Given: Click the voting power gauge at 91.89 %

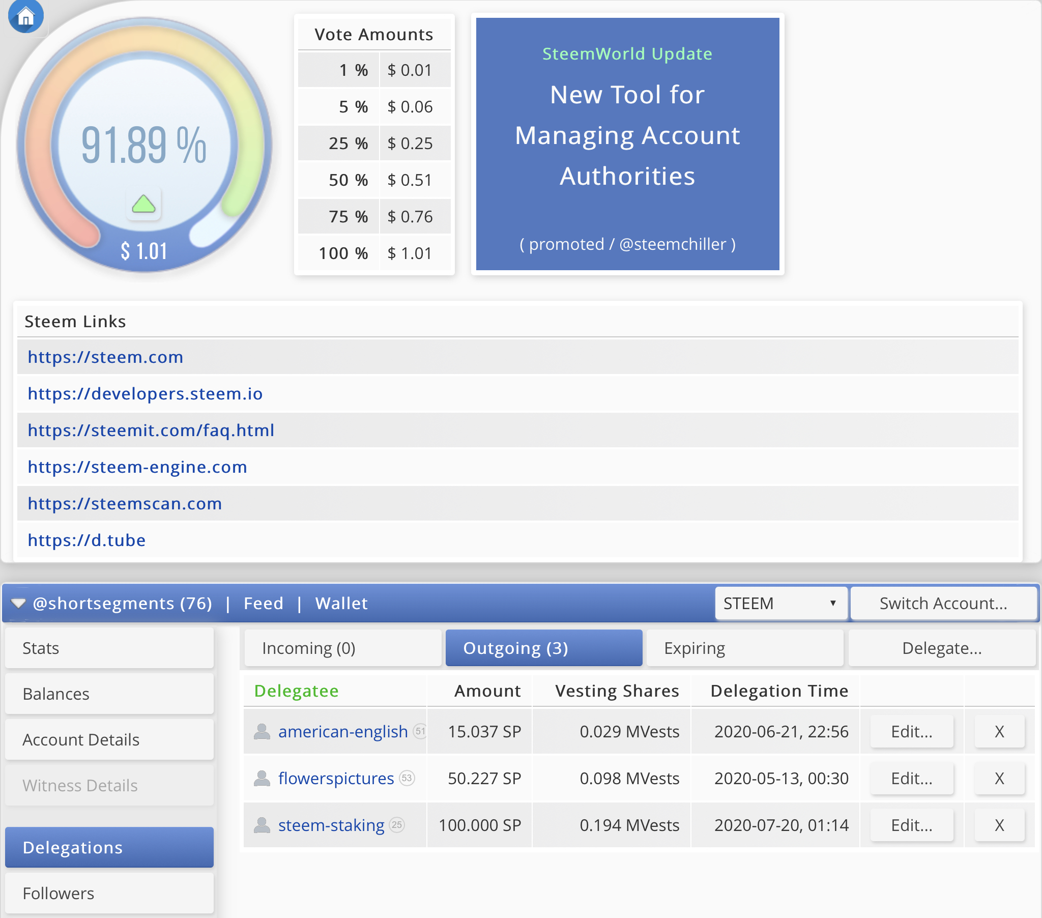Looking at the screenshot, I should point(144,146).
